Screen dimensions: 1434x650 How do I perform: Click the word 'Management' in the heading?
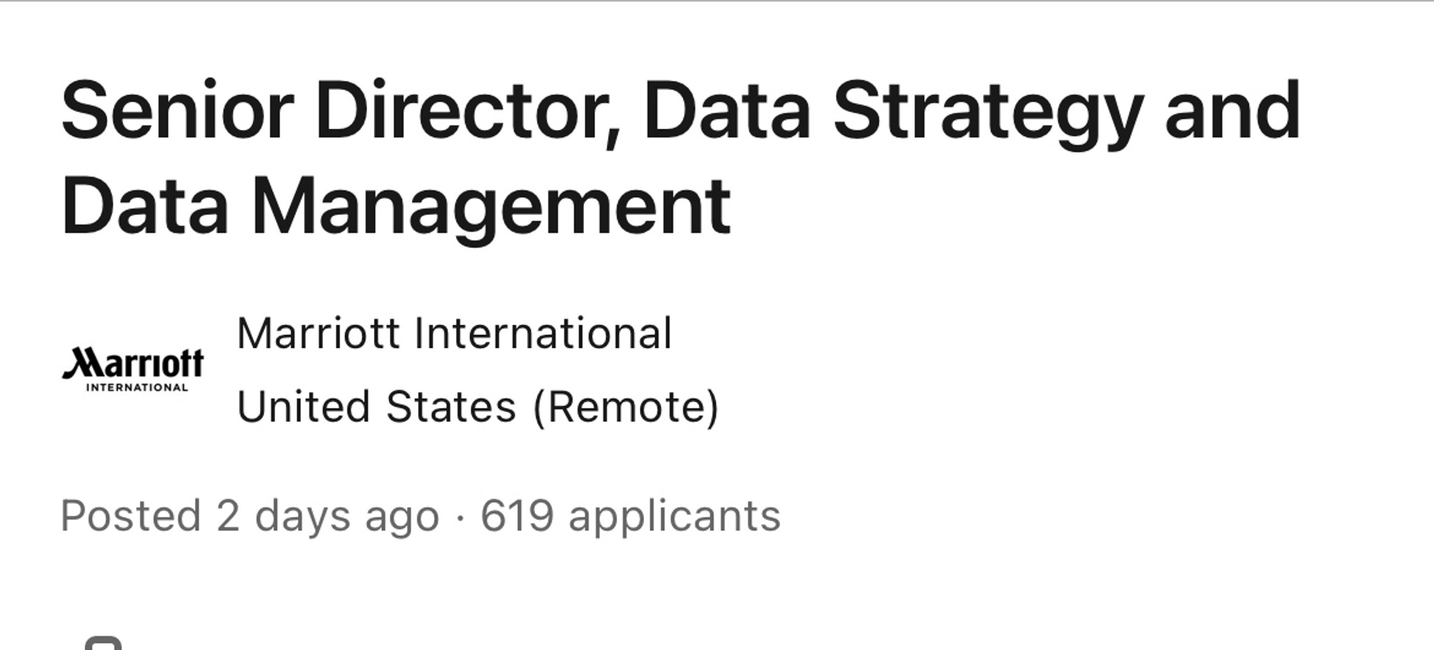[x=491, y=208]
